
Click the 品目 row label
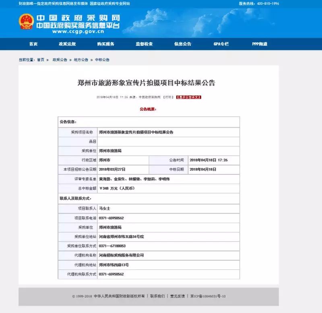click(x=93, y=141)
